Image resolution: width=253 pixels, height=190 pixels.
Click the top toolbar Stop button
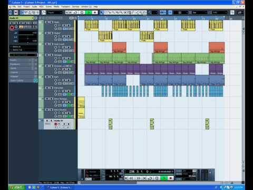[x=82, y=13]
